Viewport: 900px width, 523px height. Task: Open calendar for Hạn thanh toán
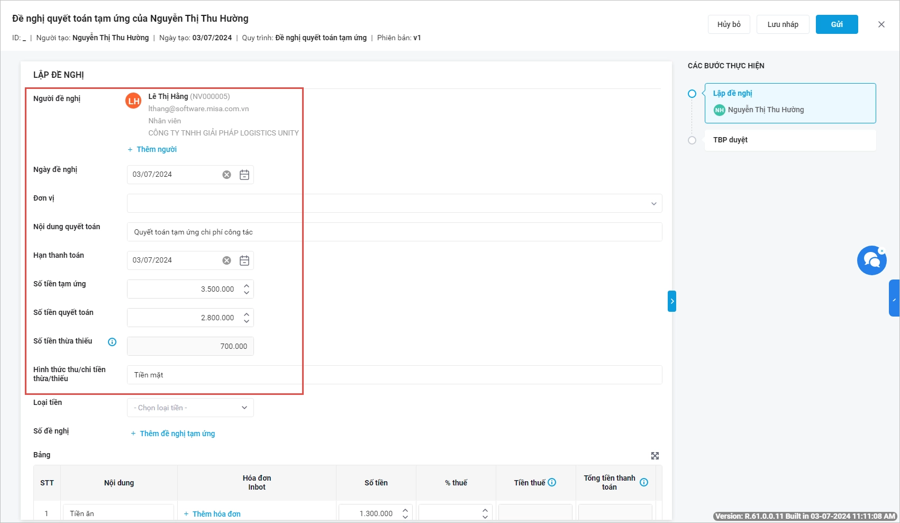(244, 260)
